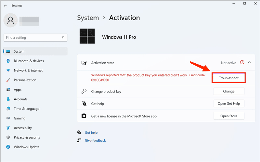Switch to Accounts settings
Viewport: 260px width, 162px height.
[x=35, y=99]
